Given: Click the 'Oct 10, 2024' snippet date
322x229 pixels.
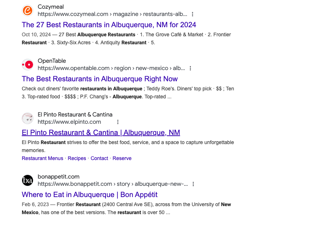Looking at the screenshot, I should (36, 34).
